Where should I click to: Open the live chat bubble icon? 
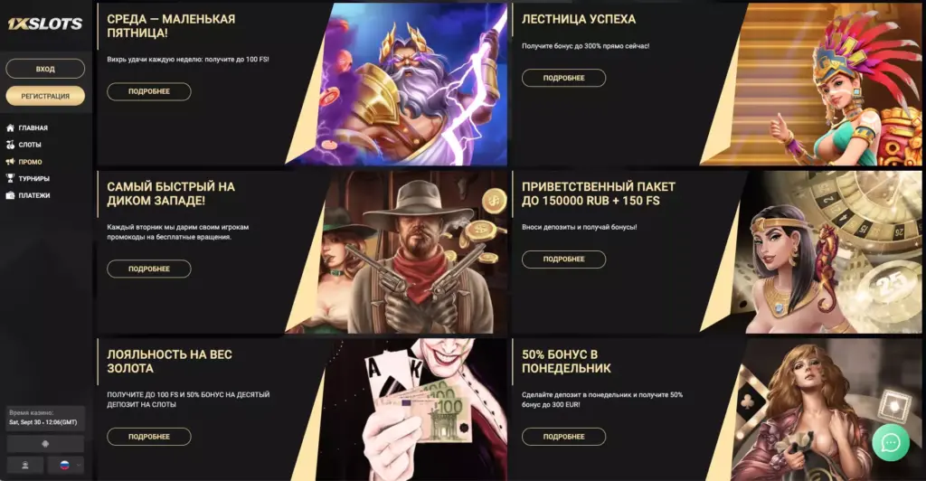[891, 443]
